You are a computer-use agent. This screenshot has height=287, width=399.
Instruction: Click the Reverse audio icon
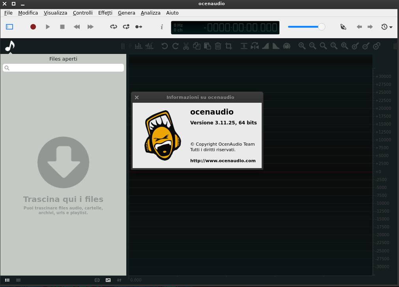[255, 46]
